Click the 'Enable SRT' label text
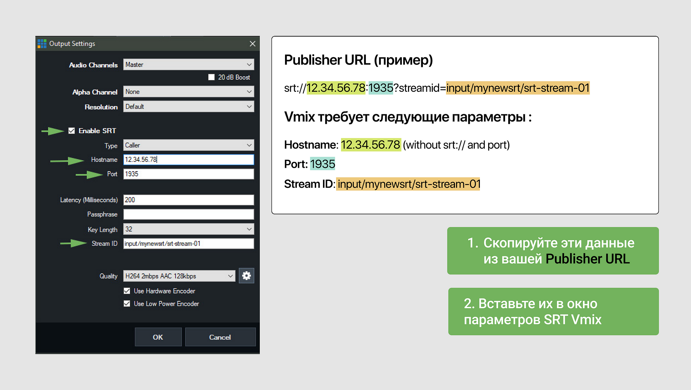The image size is (691, 390). click(x=97, y=131)
